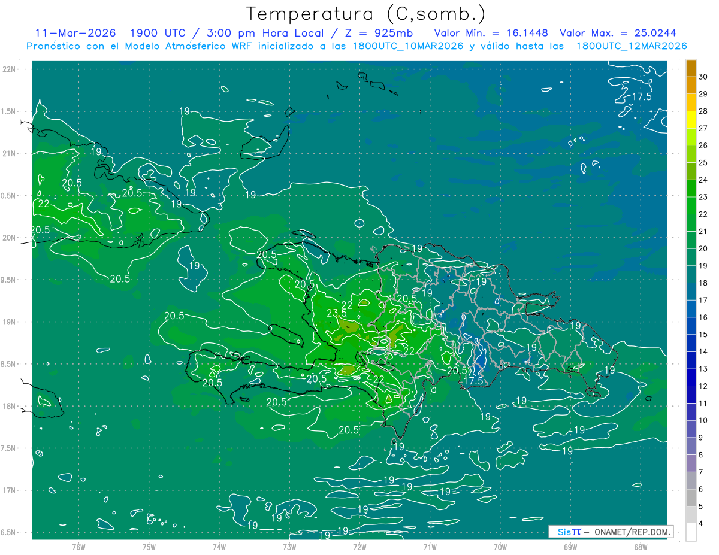This screenshot has height=555, width=719.
Task: Click the 73W longitude axis label
Action: pyautogui.click(x=289, y=547)
